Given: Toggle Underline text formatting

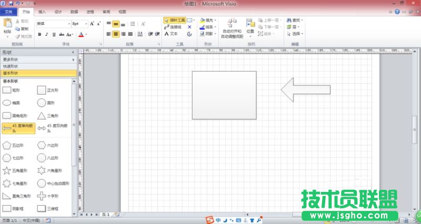Looking at the screenshot, I should [54, 35].
